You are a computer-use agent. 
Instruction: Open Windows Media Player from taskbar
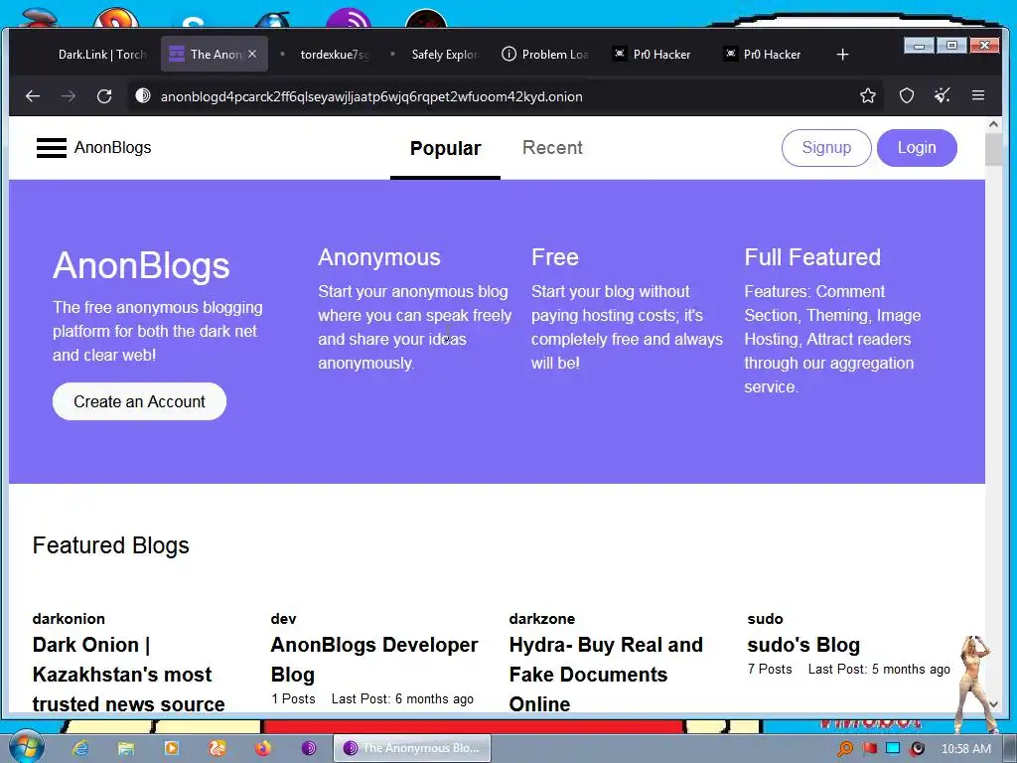tap(171, 748)
